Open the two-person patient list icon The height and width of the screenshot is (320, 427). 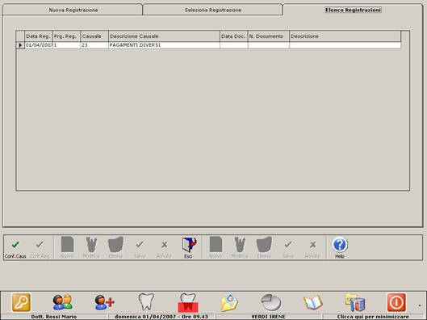click(x=63, y=302)
